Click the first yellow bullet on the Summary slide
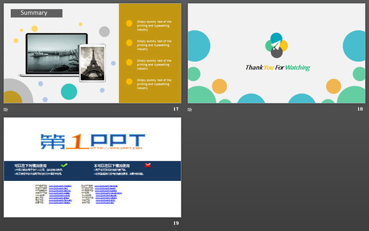This screenshot has width=369, height=231. tap(129, 23)
